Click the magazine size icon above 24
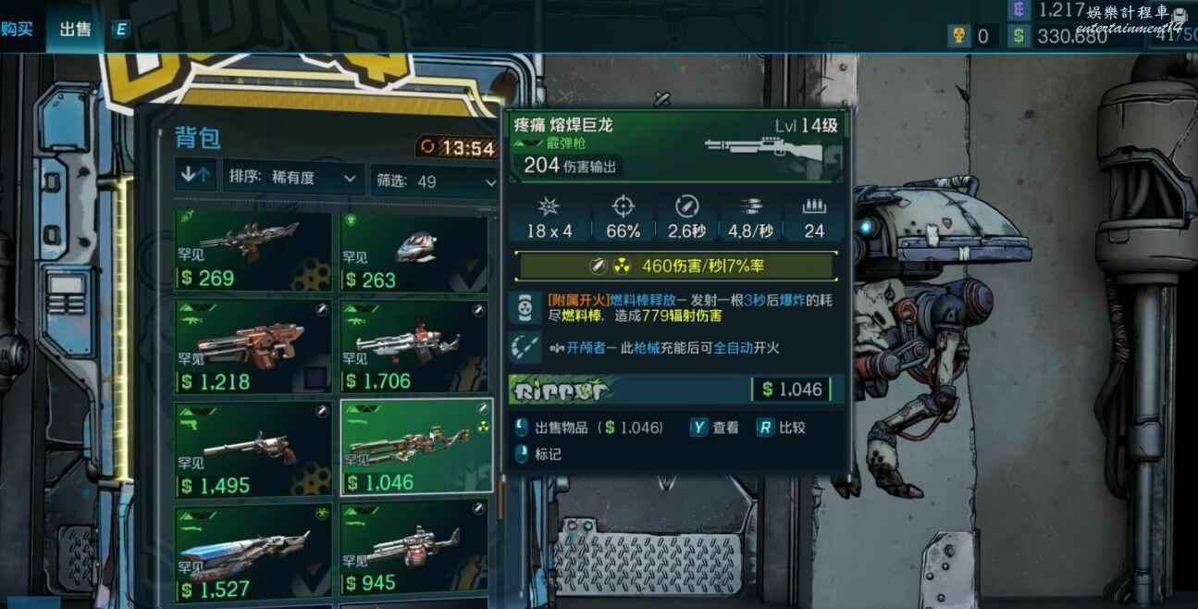This screenshot has height=609, width=1198. (814, 206)
